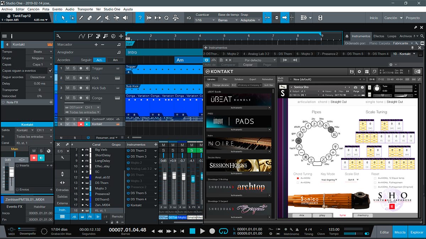Select the Listen speaker tool
Viewport: 426px width, 239px height.
125,18
